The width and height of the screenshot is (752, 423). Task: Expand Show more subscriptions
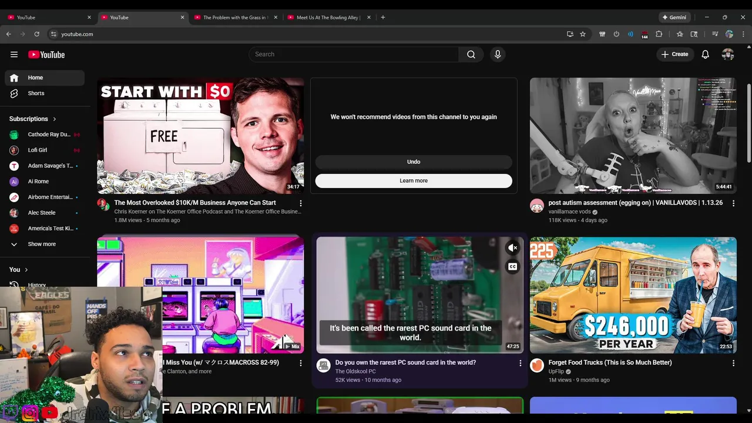[x=42, y=244]
